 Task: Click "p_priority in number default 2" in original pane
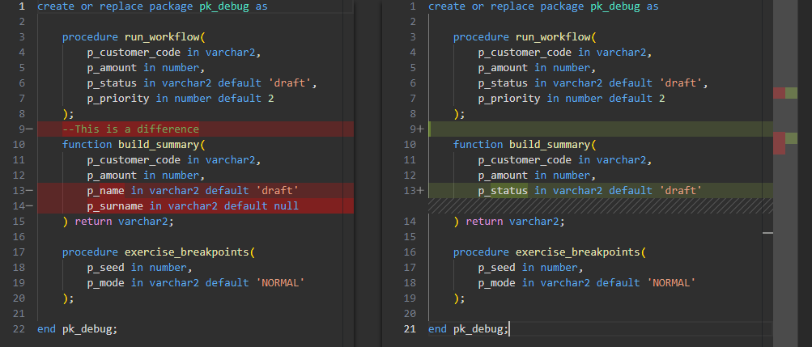(x=181, y=98)
